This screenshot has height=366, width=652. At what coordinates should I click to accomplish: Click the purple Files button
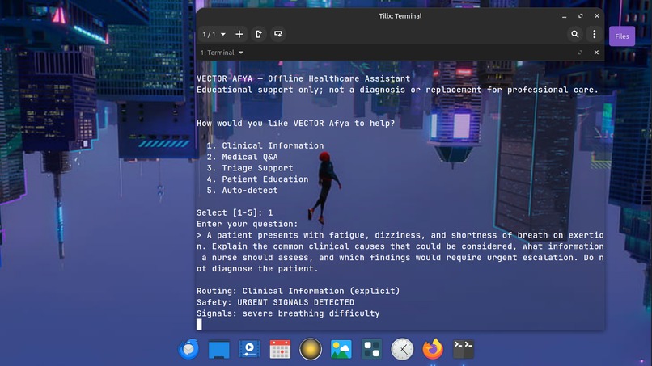point(622,36)
